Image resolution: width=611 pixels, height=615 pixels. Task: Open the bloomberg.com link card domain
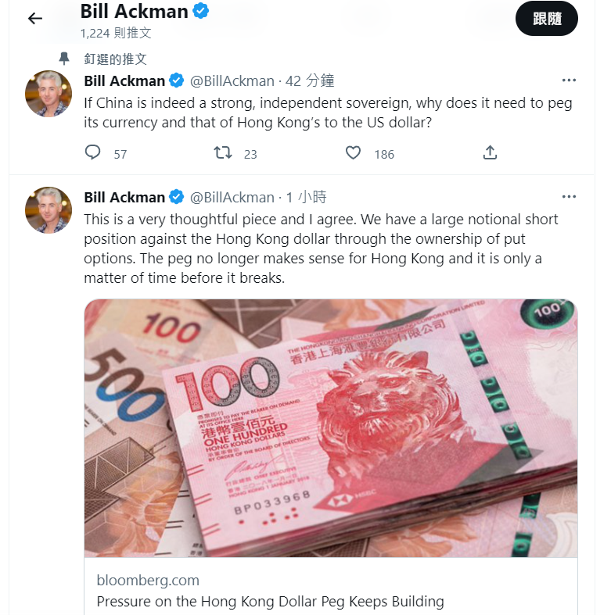point(148,580)
